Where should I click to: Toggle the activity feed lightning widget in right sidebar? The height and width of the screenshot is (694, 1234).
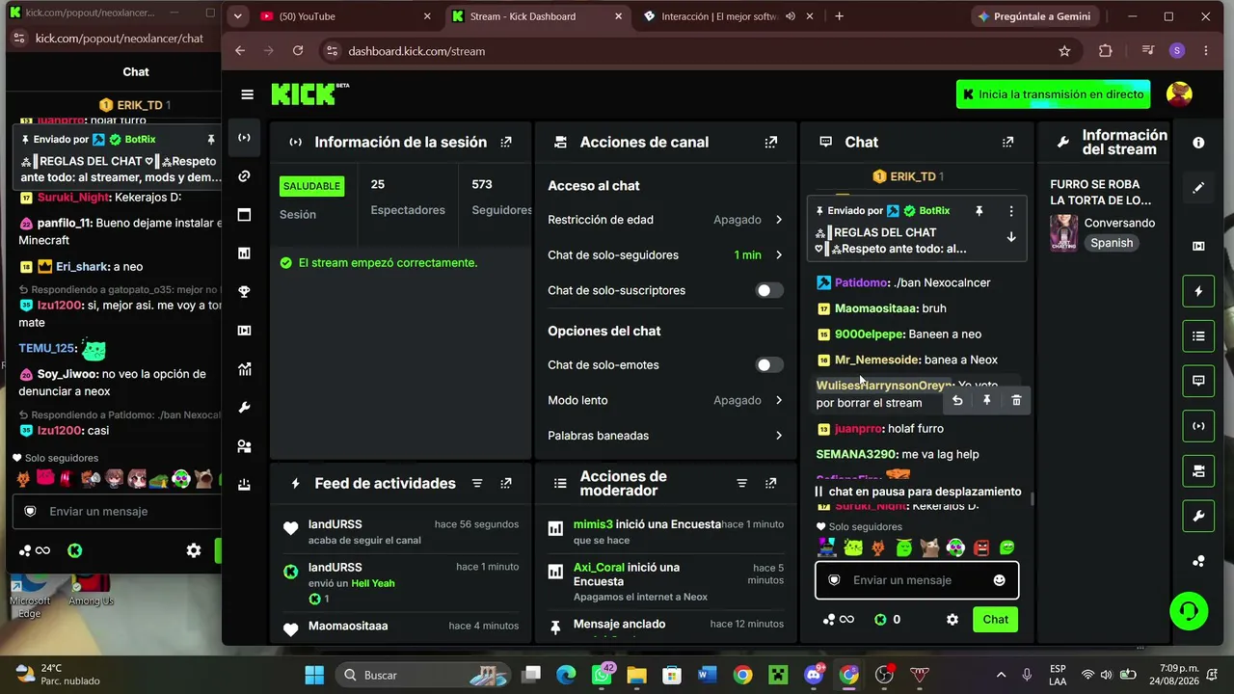pos(1198,291)
